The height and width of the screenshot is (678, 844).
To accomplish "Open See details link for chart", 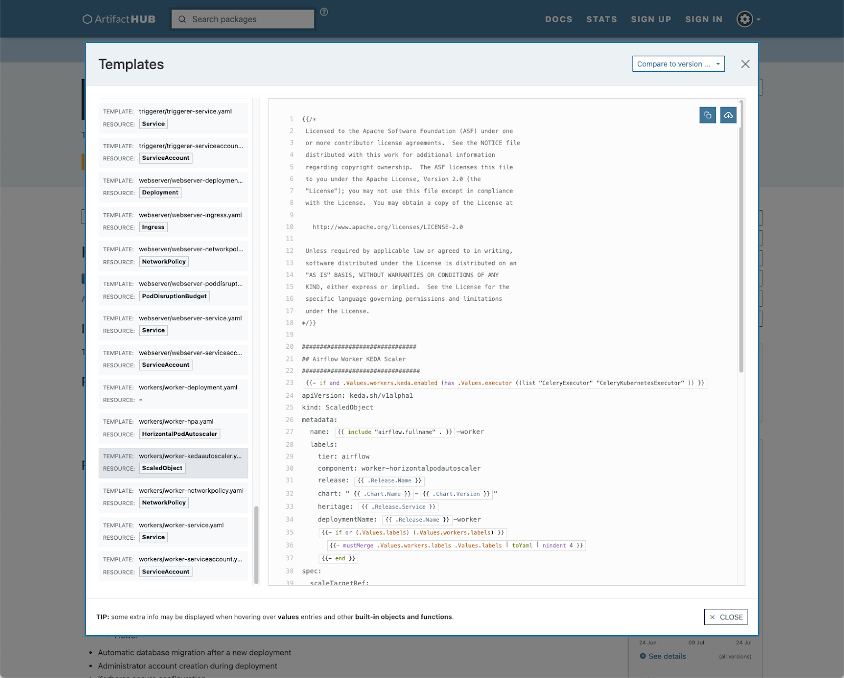I will (x=667, y=656).
